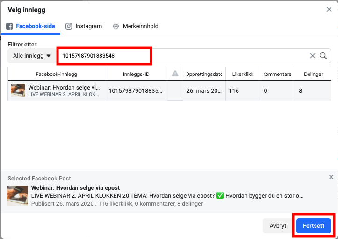338x239 pixels.
Task: Click the 8 shares cell
Action: [313, 91]
